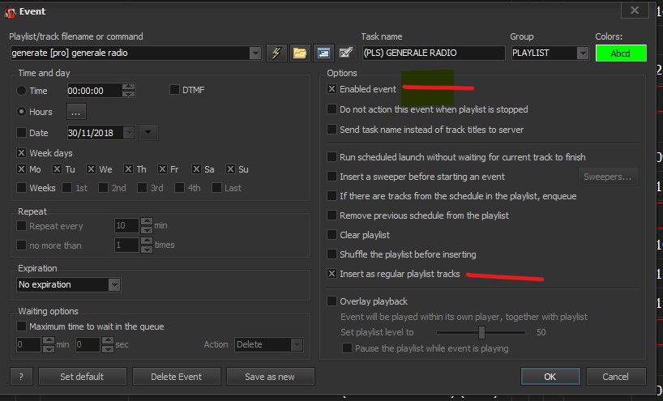Click the time field spinner arrows
This screenshot has width=663, height=401.
[129, 91]
